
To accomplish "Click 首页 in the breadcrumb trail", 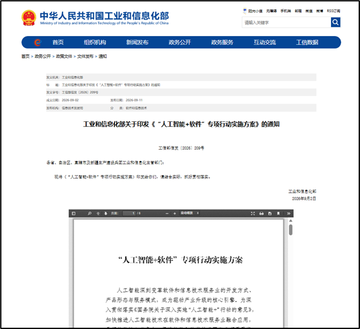I will [x=25, y=56].
